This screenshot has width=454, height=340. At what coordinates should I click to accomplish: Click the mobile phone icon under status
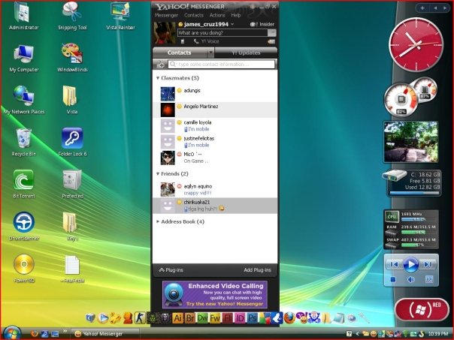click(183, 41)
